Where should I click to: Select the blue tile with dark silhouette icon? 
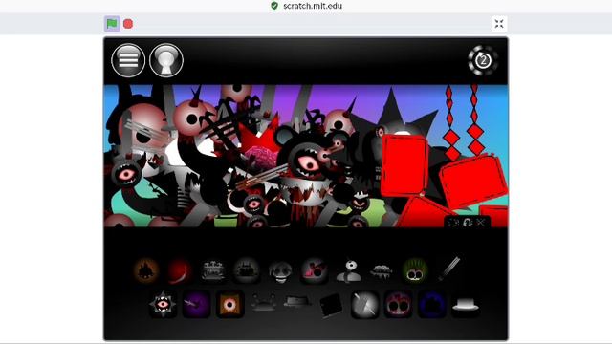click(432, 304)
